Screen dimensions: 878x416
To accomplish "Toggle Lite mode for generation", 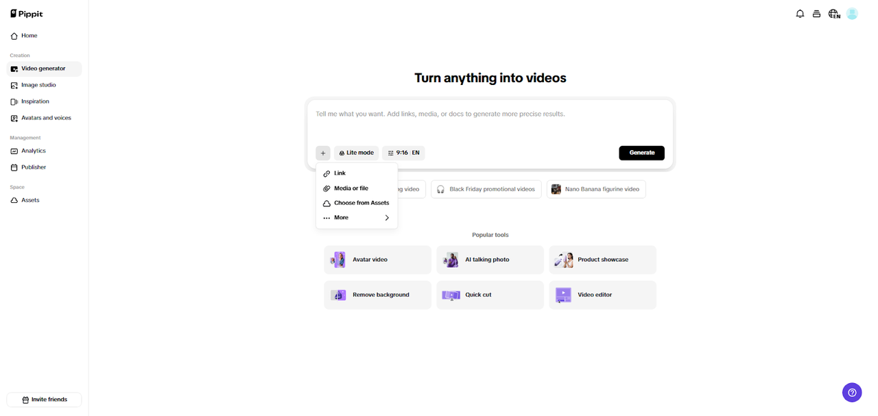I will [356, 152].
